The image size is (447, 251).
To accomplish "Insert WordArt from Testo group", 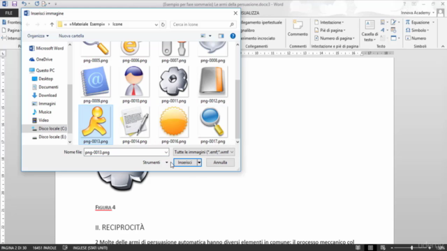I will click(x=384, y=30).
